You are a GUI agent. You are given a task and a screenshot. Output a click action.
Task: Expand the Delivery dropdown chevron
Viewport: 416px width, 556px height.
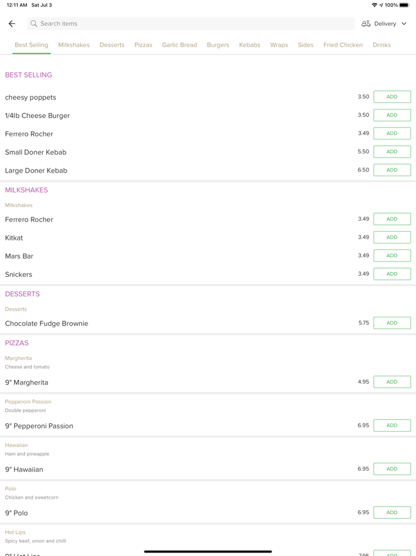[x=404, y=24]
